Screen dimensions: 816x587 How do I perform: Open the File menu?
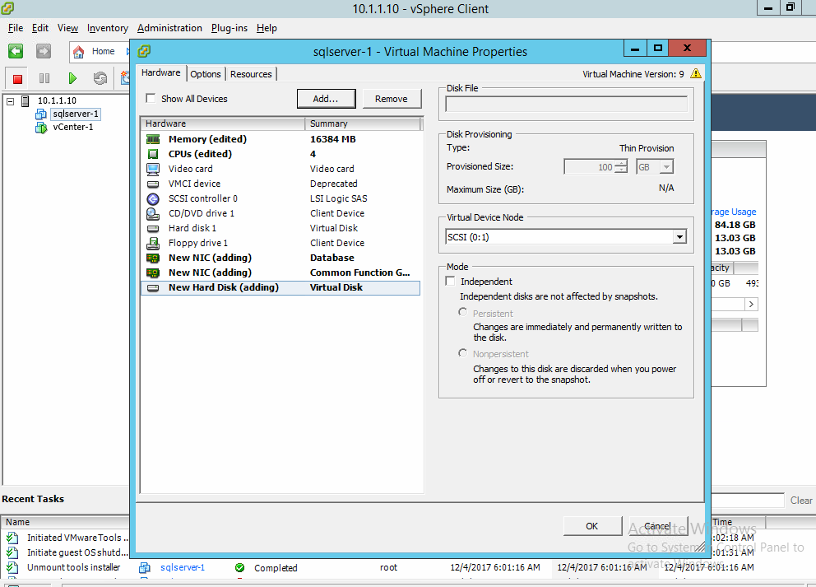click(x=16, y=28)
